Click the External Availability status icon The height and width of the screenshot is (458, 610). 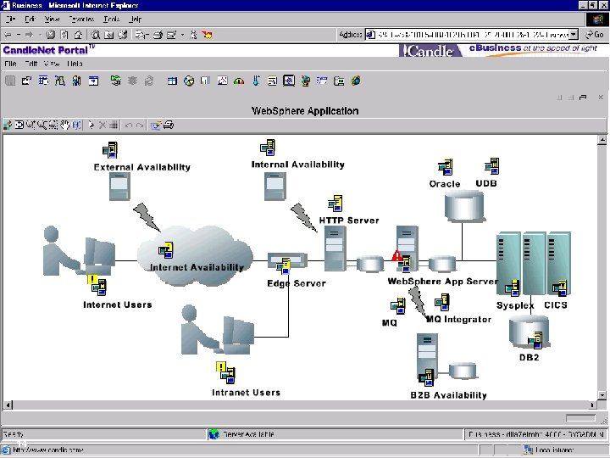pyautogui.click(x=110, y=150)
